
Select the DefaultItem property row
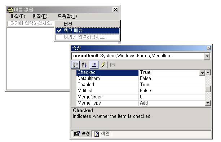[141, 78]
